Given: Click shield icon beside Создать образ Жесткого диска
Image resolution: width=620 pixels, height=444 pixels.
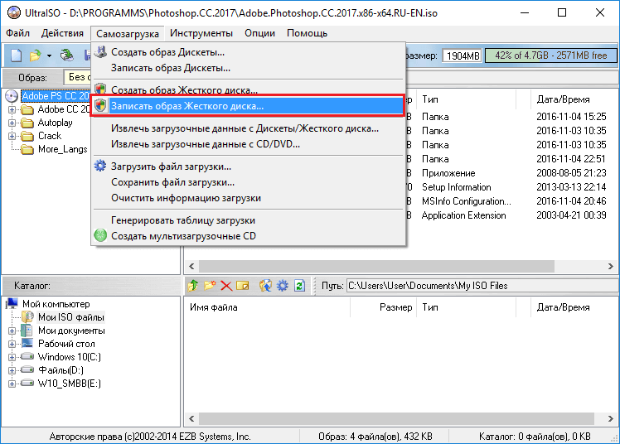Looking at the screenshot, I should [101, 89].
